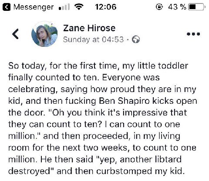Open Zane Hirose's profile name link
This screenshot has height=181, width=209.
point(89,28)
